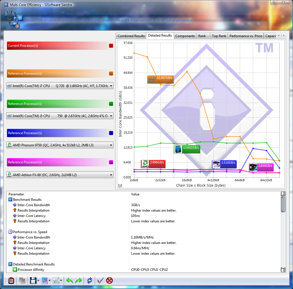Open the Performance vs. Price tab
This screenshot has height=289, width=293.
point(246,36)
